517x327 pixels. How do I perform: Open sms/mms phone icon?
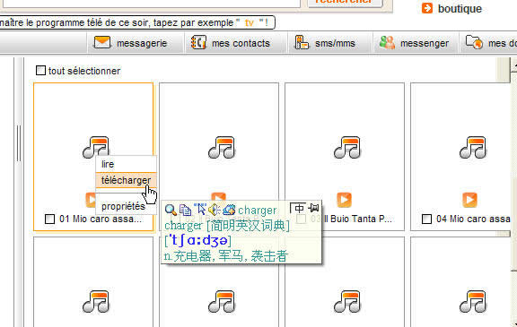point(302,43)
